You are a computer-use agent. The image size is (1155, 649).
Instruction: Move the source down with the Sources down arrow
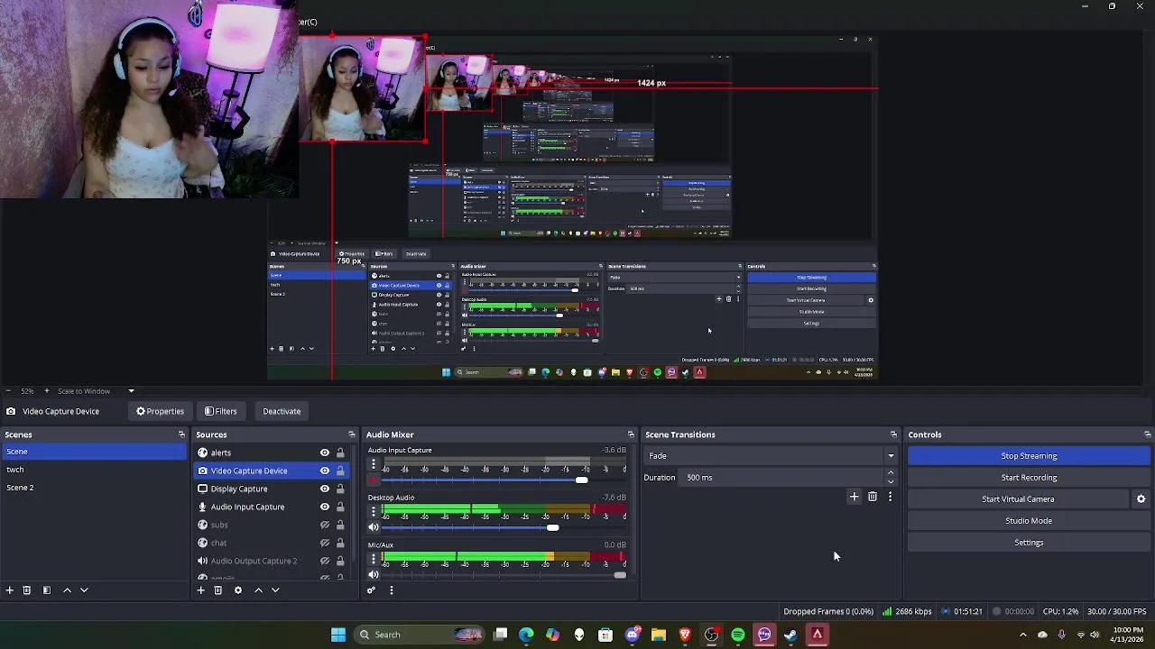click(275, 590)
